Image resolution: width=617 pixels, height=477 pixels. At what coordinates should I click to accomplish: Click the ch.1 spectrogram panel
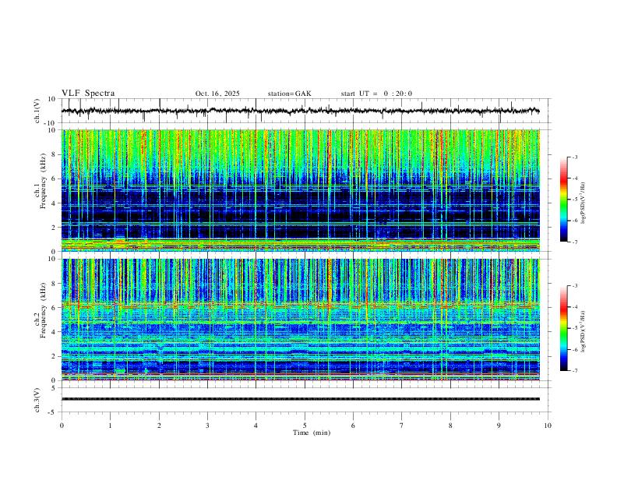click(x=300, y=190)
